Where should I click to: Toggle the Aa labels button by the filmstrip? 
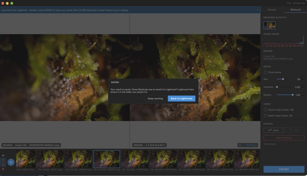[x=3, y=165]
